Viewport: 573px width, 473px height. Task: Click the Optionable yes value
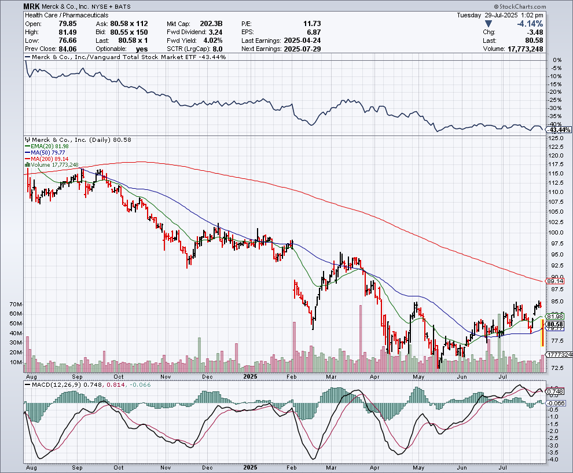pos(142,49)
